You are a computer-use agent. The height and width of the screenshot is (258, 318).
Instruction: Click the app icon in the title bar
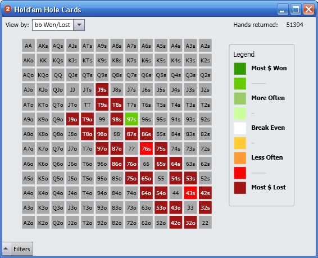pos(8,9)
